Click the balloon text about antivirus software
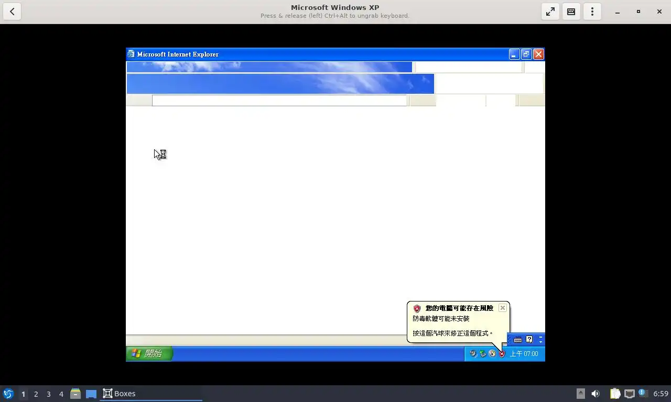 [x=441, y=318]
